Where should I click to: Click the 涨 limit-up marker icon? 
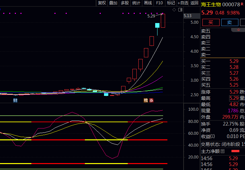point(151,100)
